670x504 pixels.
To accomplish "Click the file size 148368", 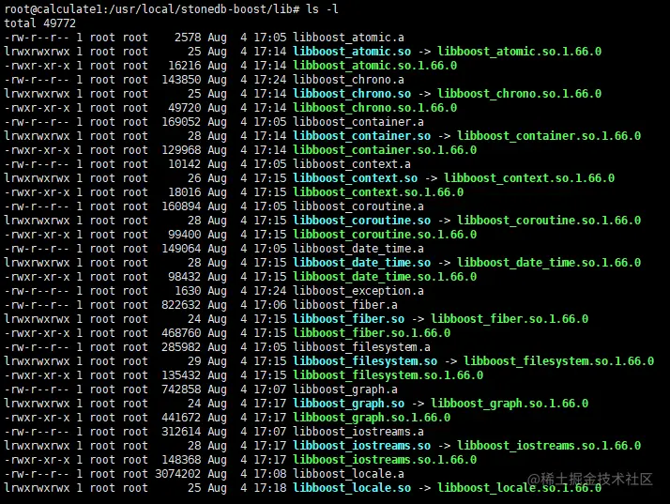I will [181, 461].
